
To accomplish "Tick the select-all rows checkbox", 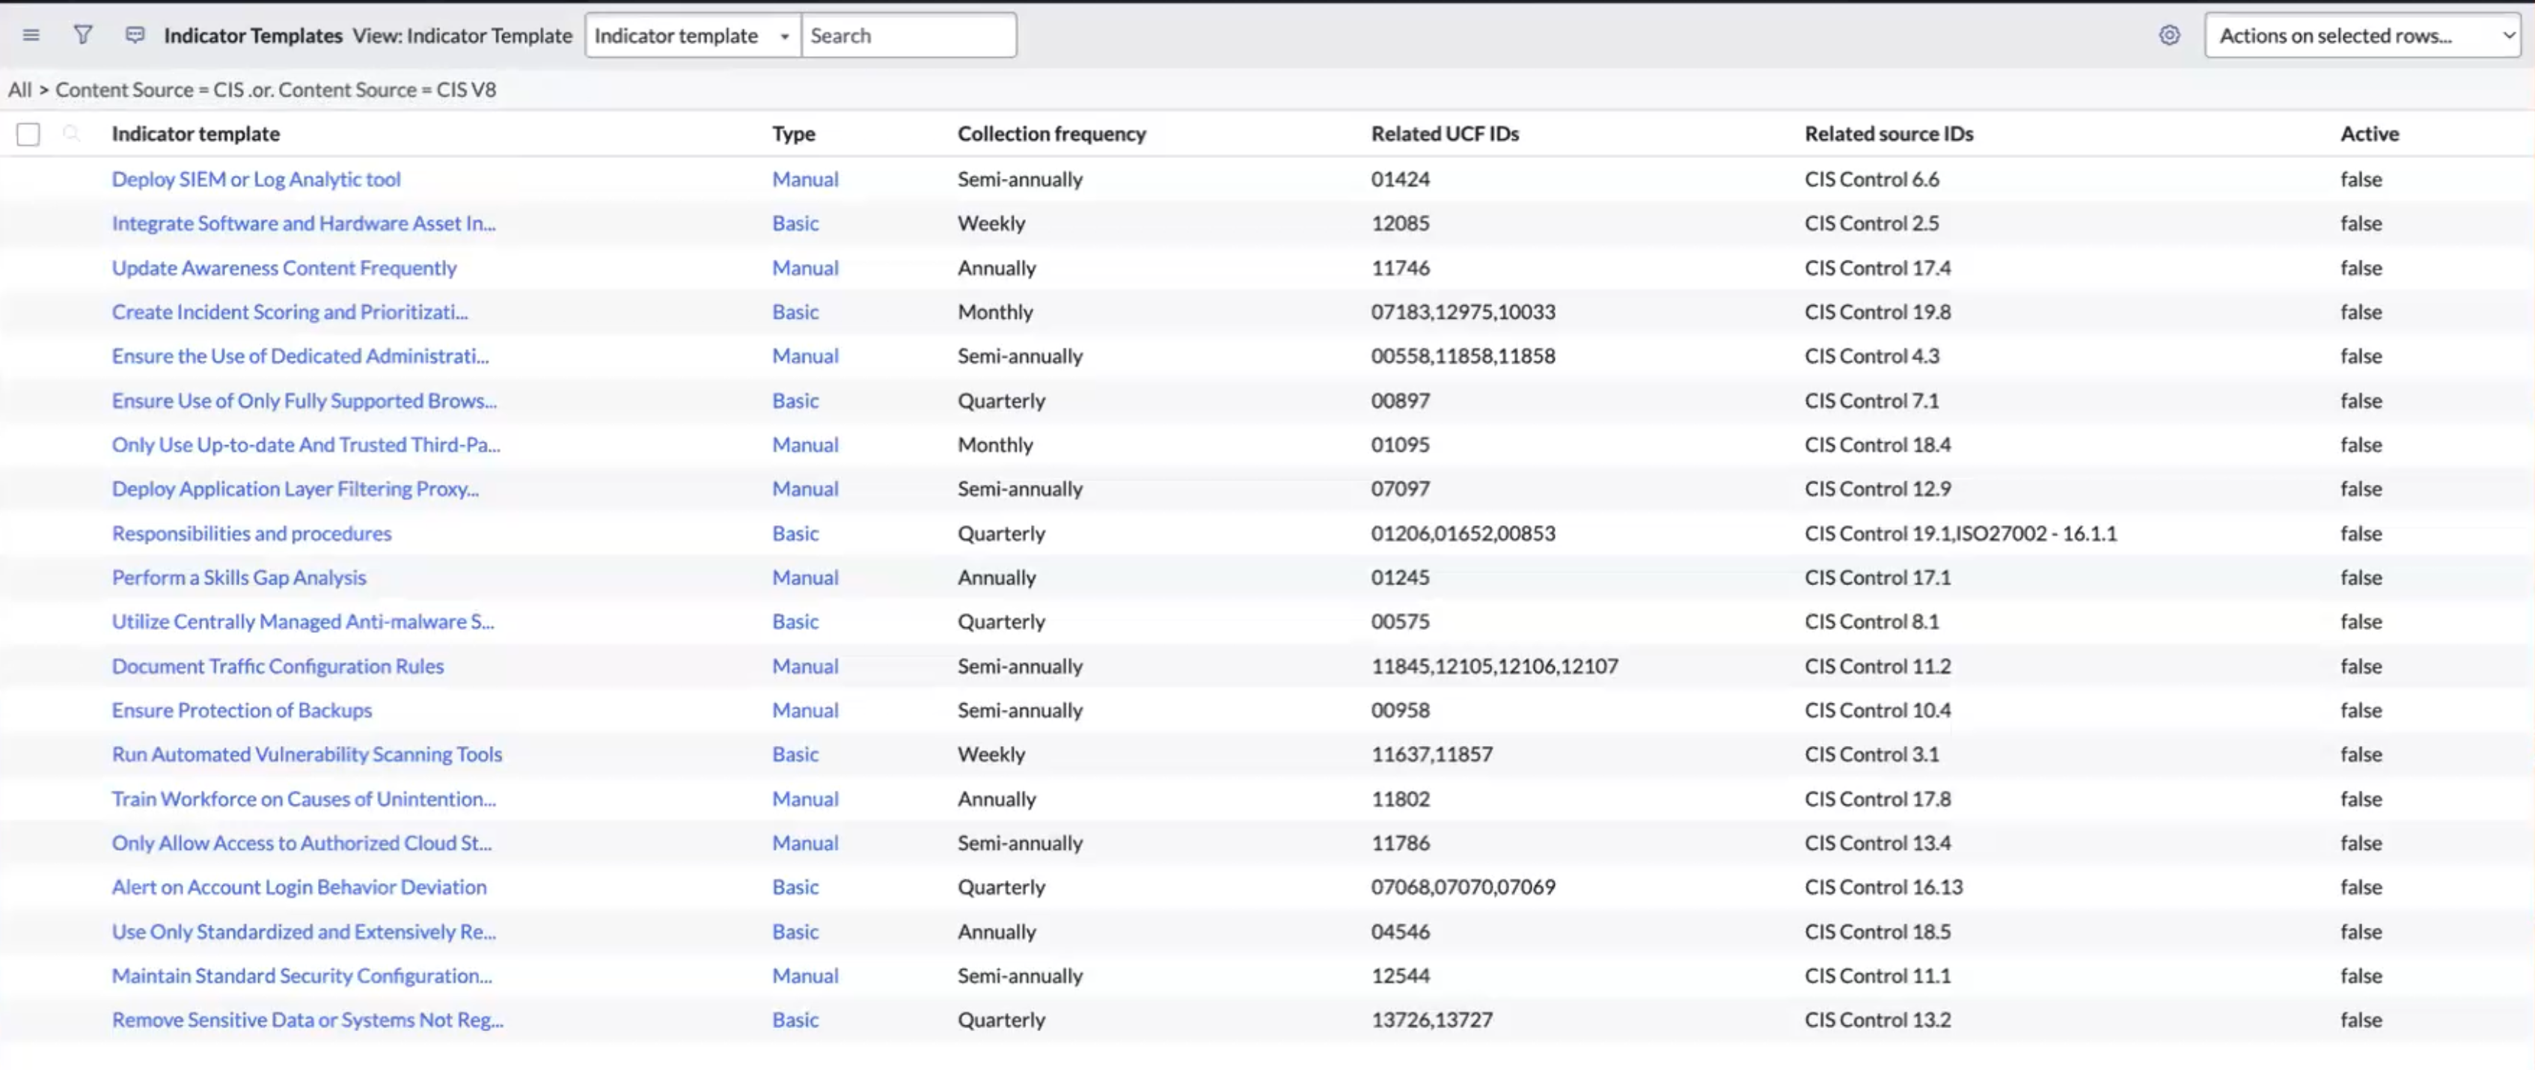I will 28,134.
